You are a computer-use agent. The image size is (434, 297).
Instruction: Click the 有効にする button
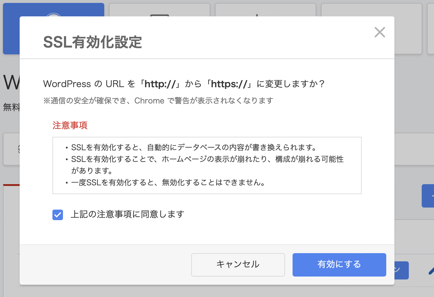[x=339, y=265]
